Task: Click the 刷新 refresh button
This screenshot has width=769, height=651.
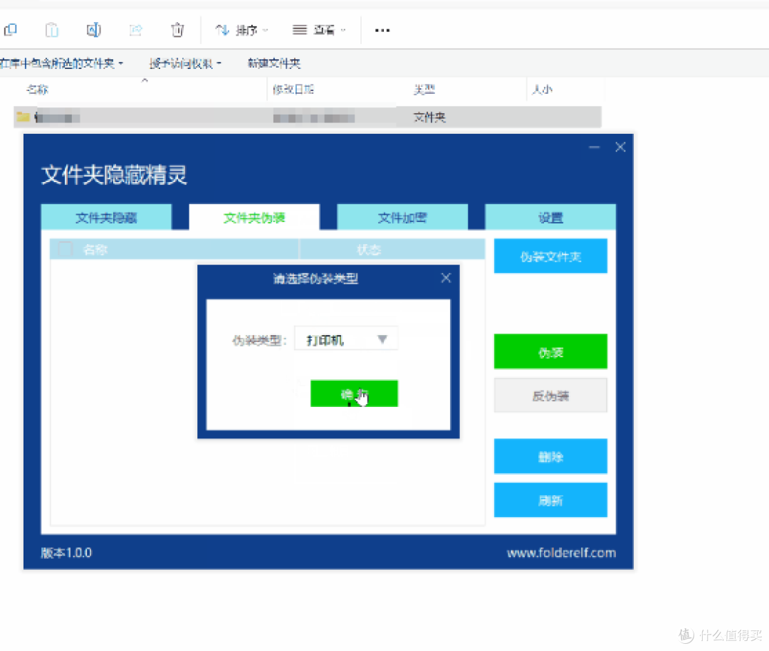Action: tap(550, 500)
